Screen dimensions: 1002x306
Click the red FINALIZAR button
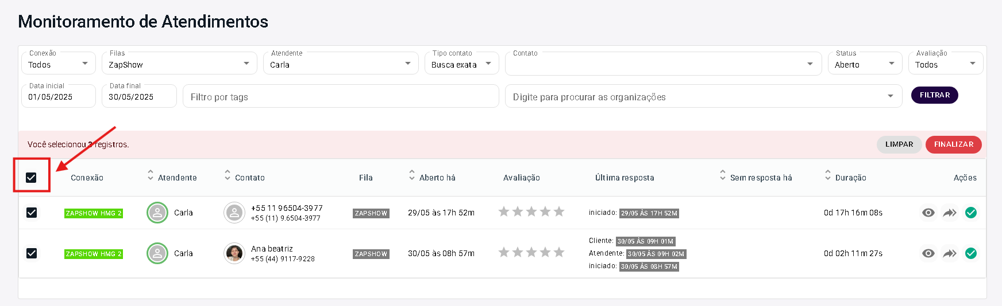(953, 144)
